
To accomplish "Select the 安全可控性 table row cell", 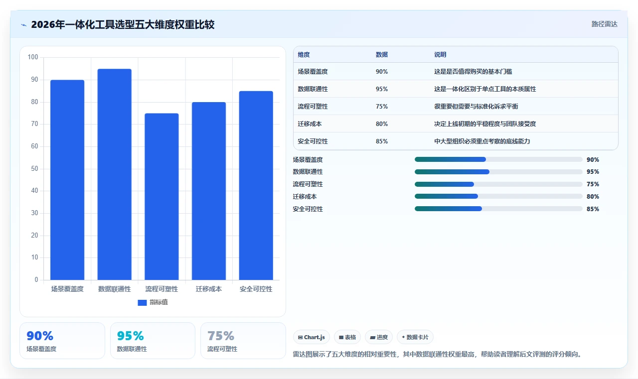I will pyautogui.click(x=313, y=141).
